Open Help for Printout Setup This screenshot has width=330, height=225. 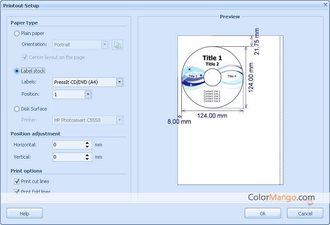(x=24, y=214)
